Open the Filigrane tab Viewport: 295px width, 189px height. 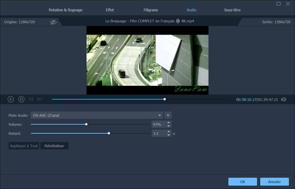coord(151,10)
